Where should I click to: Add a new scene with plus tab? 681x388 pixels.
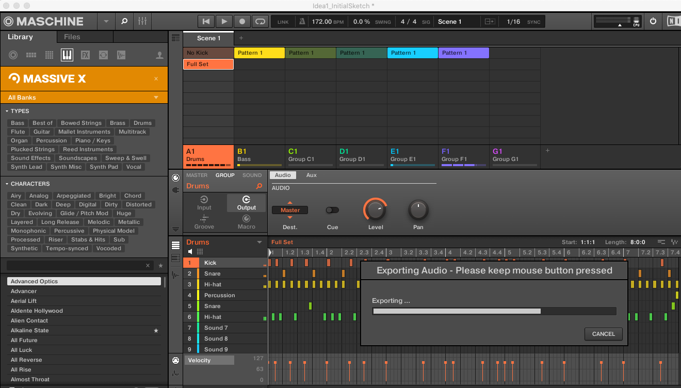tap(241, 38)
